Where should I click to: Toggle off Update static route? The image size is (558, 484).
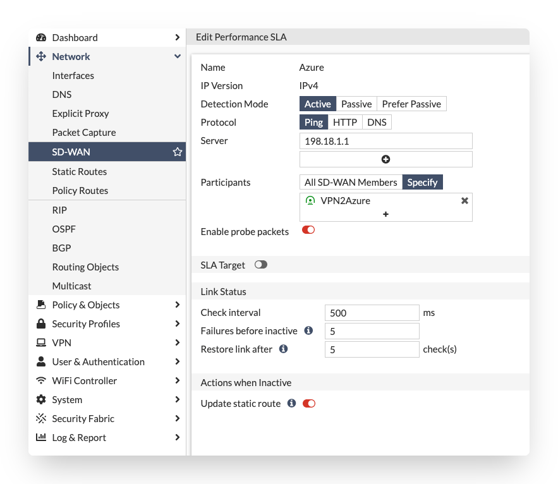click(308, 403)
